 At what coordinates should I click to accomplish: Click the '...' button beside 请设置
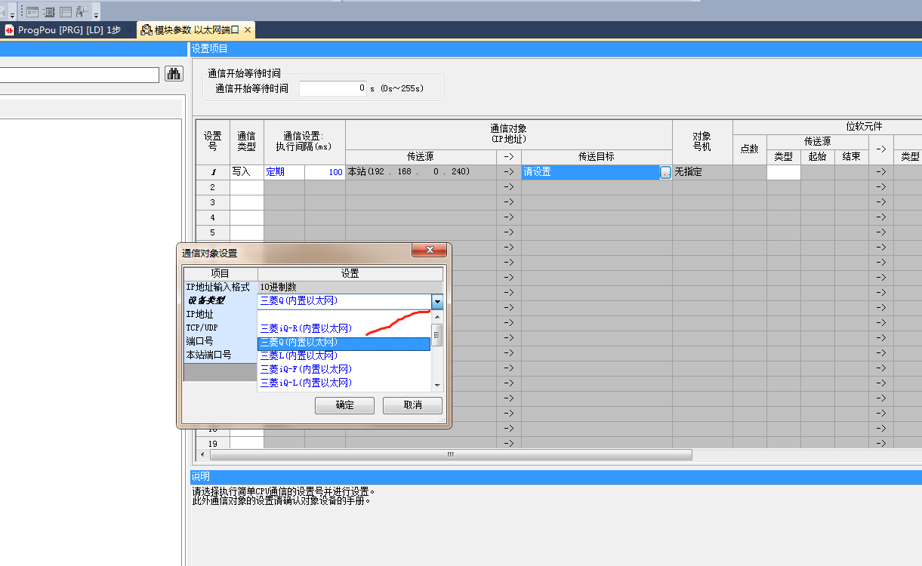[x=665, y=172]
